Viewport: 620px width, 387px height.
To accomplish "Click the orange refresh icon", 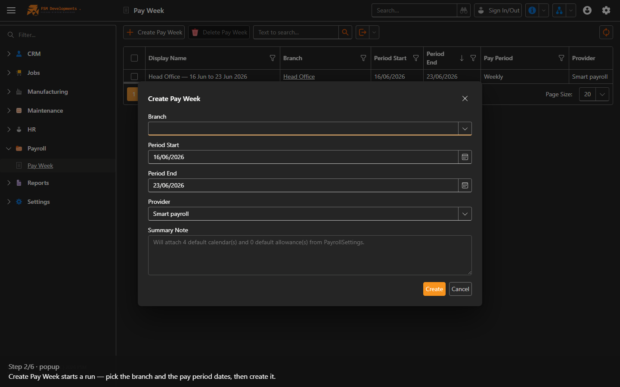I will pos(606,32).
